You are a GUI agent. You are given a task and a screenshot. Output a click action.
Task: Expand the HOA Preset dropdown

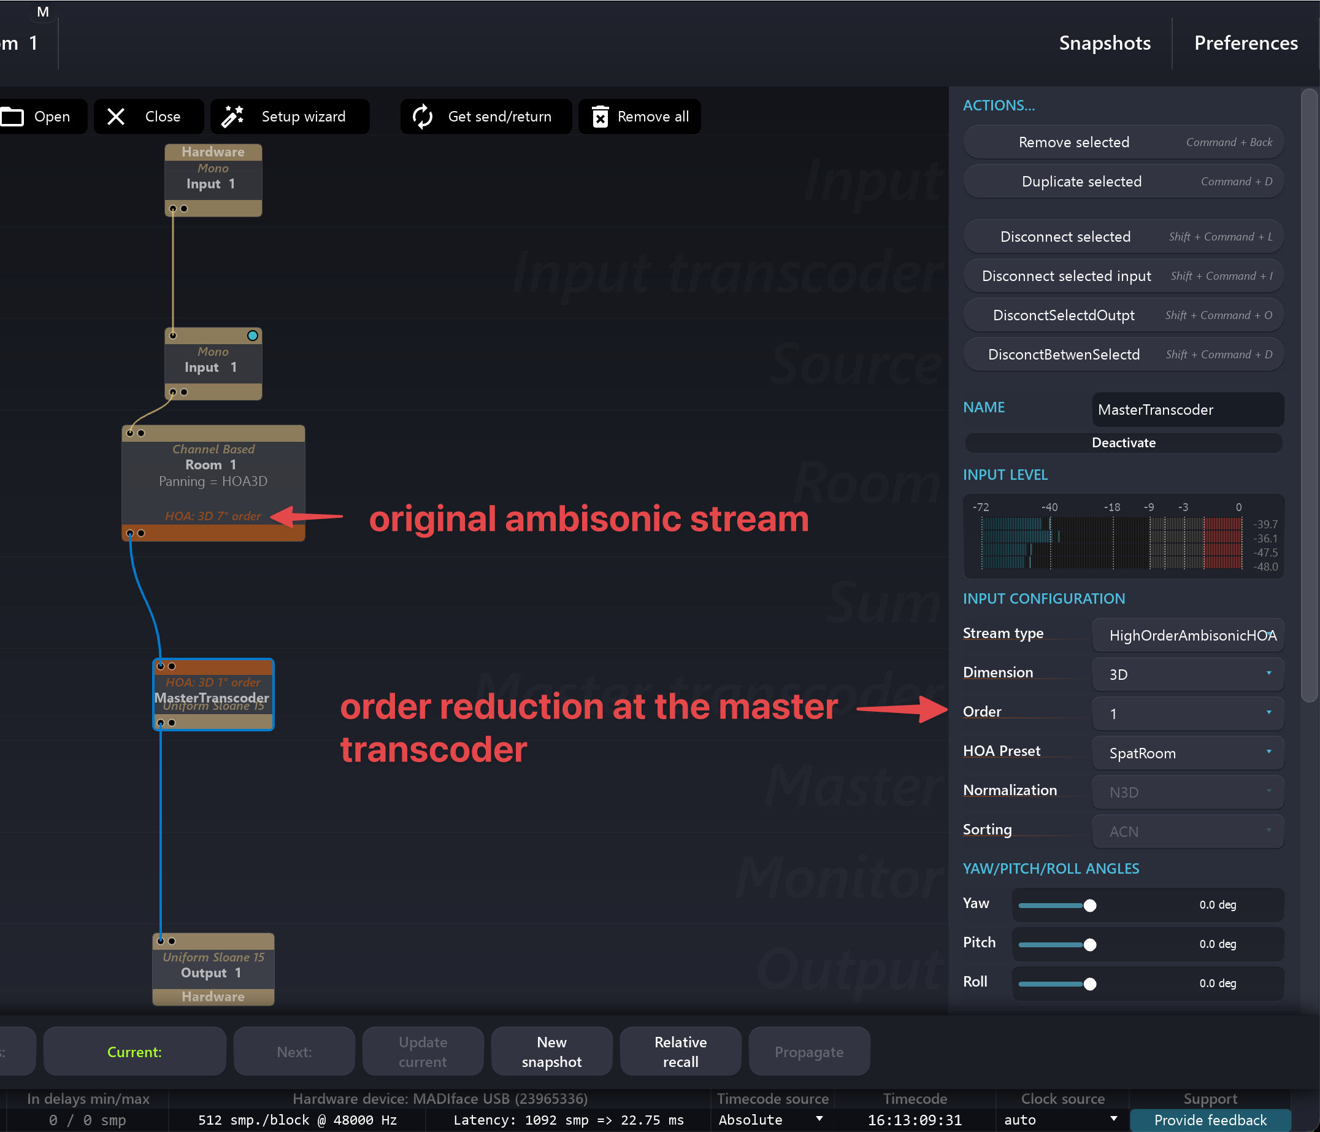click(1188, 753)
